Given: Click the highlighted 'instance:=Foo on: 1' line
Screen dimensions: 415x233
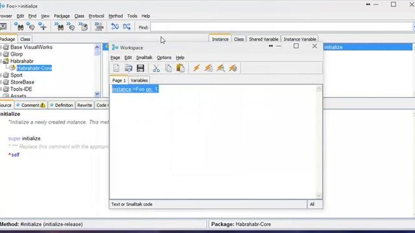Looking at the screenshot, I should click(136, 89).
